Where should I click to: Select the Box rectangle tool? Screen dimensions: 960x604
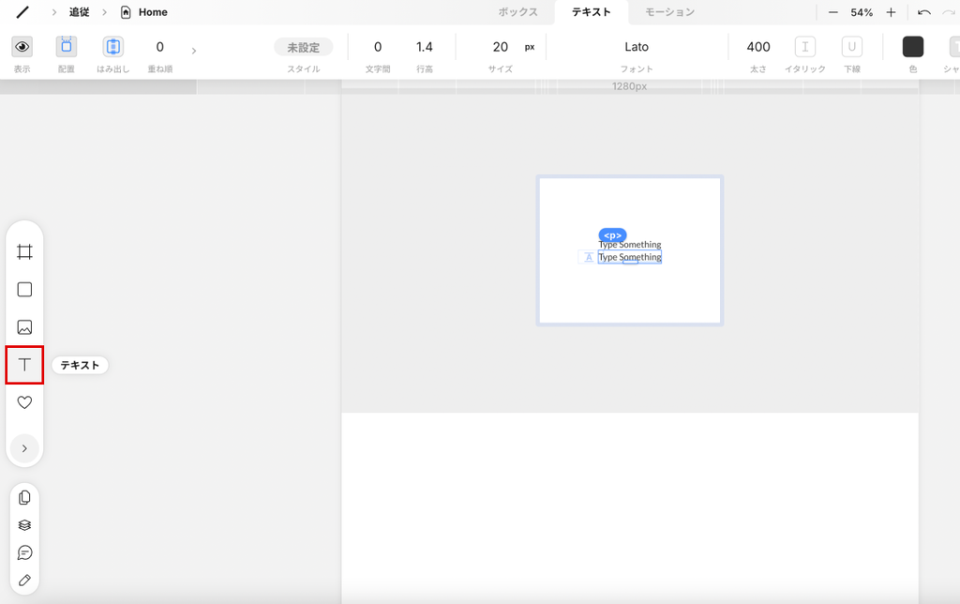click(24, 290)
